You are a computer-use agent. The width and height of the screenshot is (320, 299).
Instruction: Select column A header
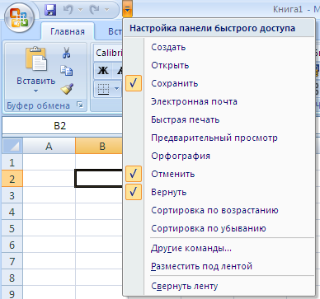49,146
